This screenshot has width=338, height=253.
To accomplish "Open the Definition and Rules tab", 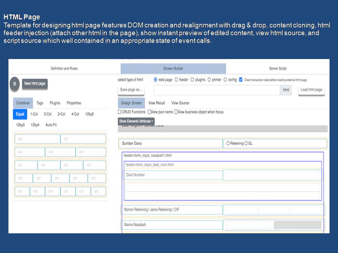I will coord(64,69).
